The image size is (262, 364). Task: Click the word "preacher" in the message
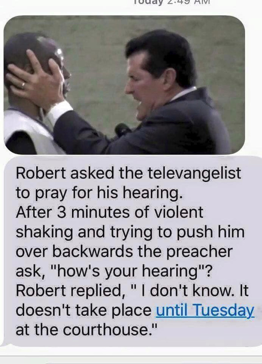click(200, 252)
